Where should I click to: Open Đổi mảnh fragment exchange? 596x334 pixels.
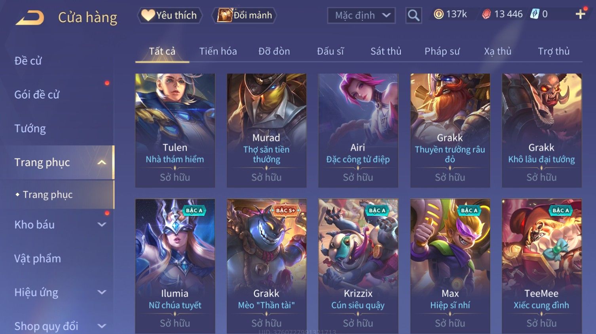[x=244, y=15]
